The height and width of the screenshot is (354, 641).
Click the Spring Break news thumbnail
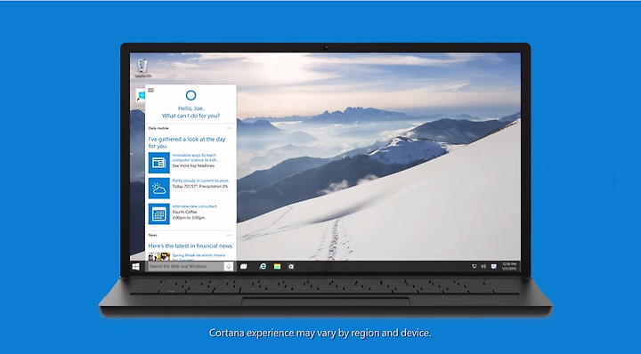pos(159,257)
